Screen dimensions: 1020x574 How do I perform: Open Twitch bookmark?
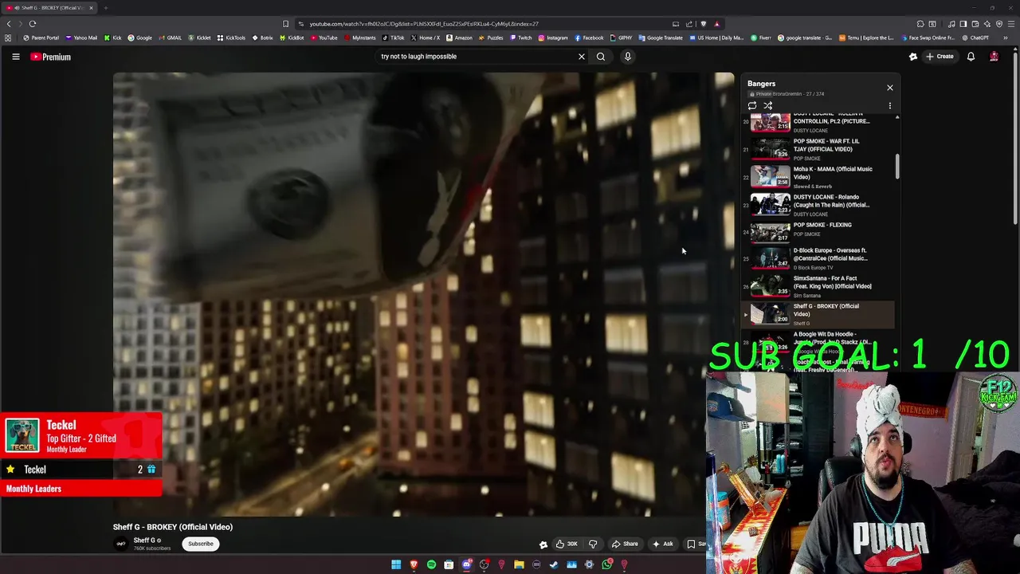point(520,37)
